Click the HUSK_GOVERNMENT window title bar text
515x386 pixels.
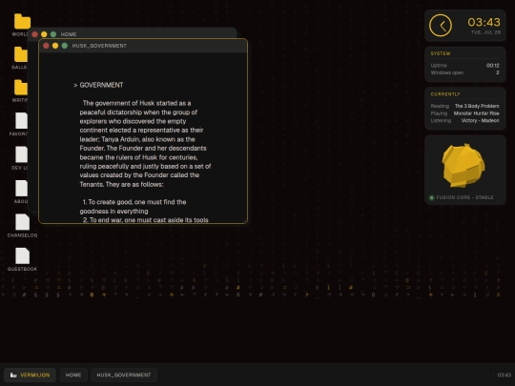tap(99, 46)
